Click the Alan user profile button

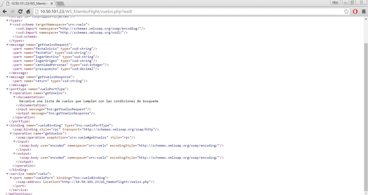(x=335, y=2)
